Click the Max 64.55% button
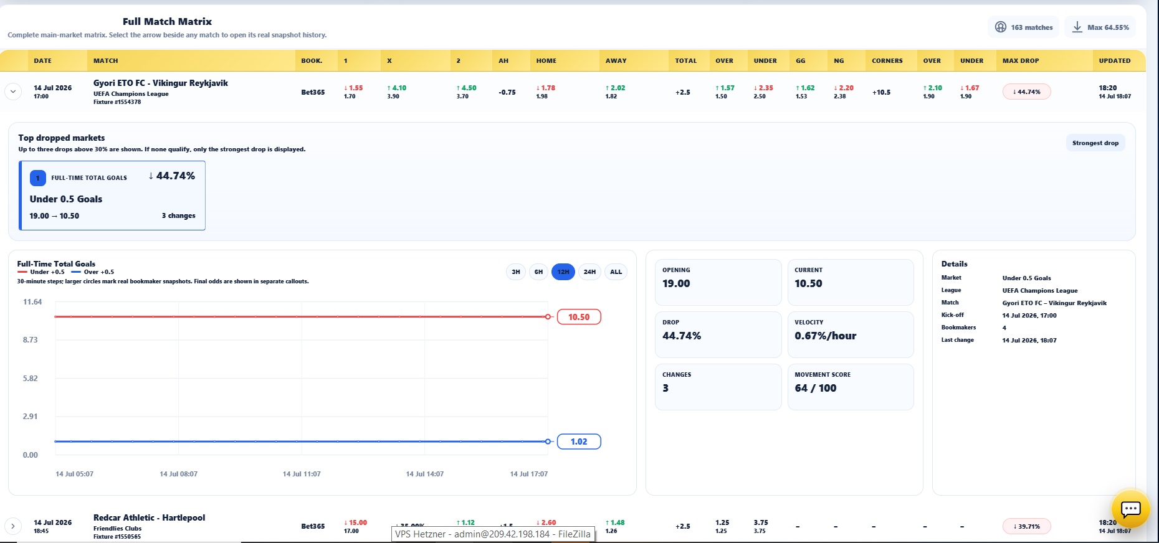 tap(1100, 27)
